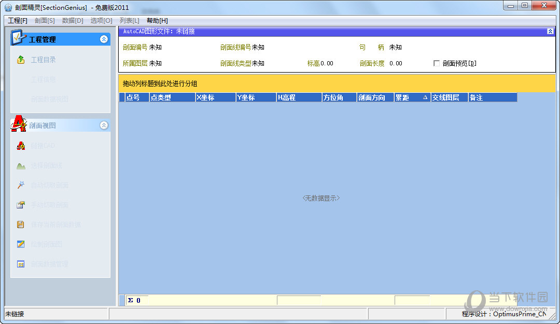
Task: Close the SectionGenius window
Action: tap(544, 5)
